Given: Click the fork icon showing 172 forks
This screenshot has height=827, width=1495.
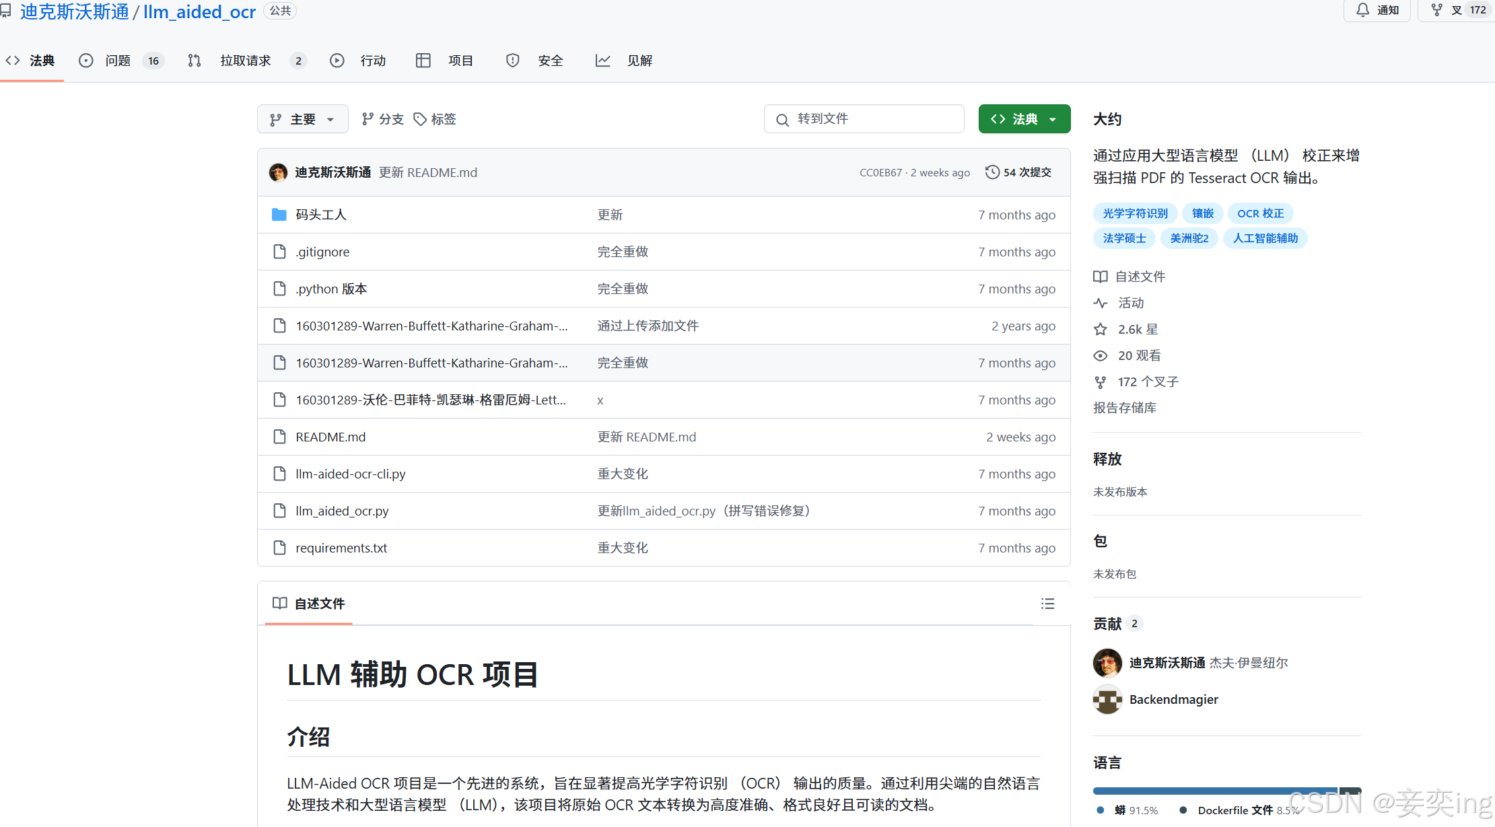Looking at the screenshot, I should [x=1436, y=9].
